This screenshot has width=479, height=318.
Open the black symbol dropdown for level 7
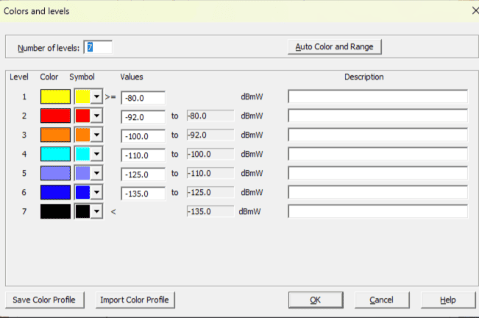(x=96, y=211)
